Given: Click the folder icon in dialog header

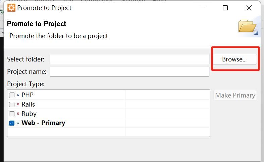Looking at the screenshot, I should 248,26.
